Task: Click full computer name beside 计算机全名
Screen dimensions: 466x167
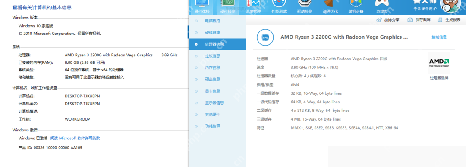Action: [x=82, y=104]
